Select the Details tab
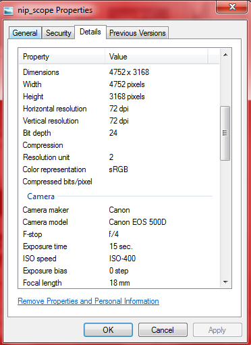 click(90, 32)
